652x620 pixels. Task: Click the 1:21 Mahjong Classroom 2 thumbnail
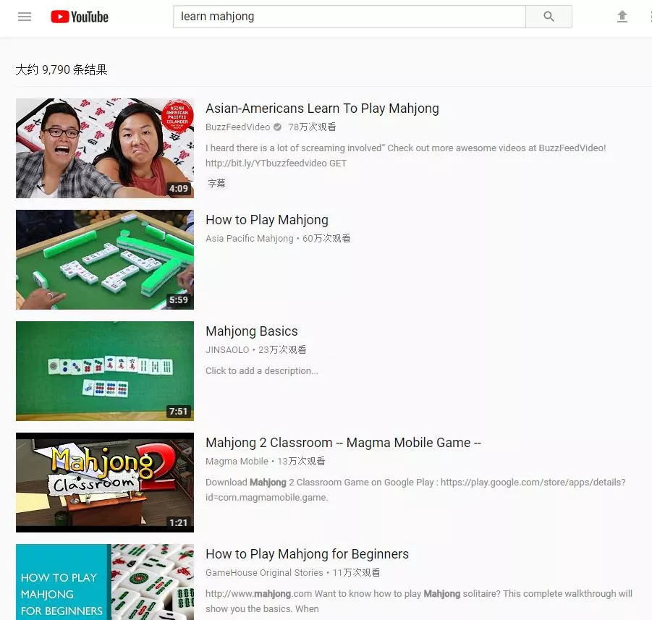(x=105, y=483)
